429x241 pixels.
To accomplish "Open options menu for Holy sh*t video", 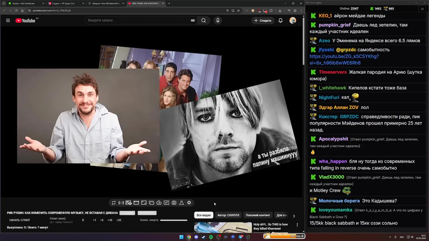I will (297, 225).
